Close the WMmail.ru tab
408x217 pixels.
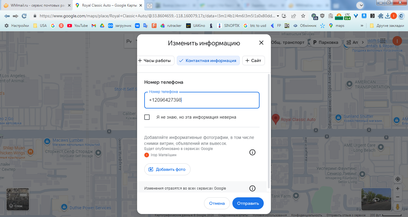(69, 5)
